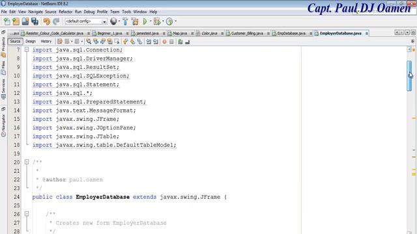Open the Source menu

[51, 12]
